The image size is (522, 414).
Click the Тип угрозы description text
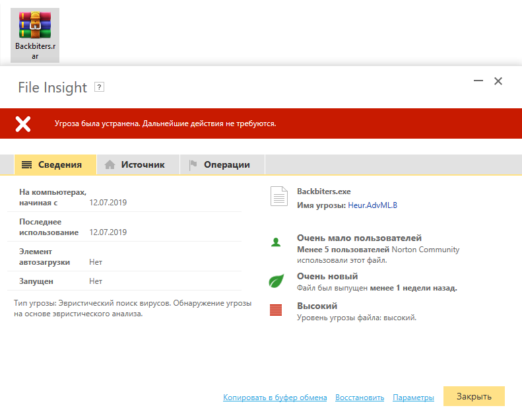(133, 308)
